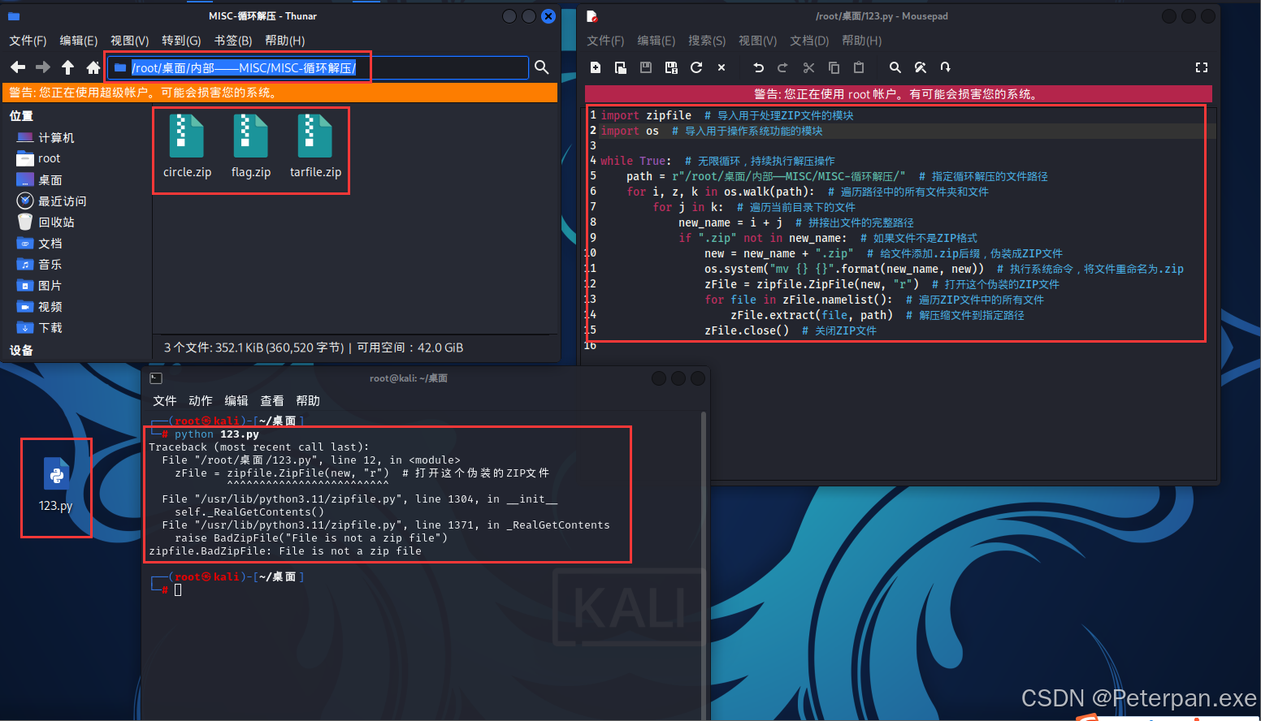
Task: Create new document in Mousepad toolbar
Action: [x=596, y=67]
